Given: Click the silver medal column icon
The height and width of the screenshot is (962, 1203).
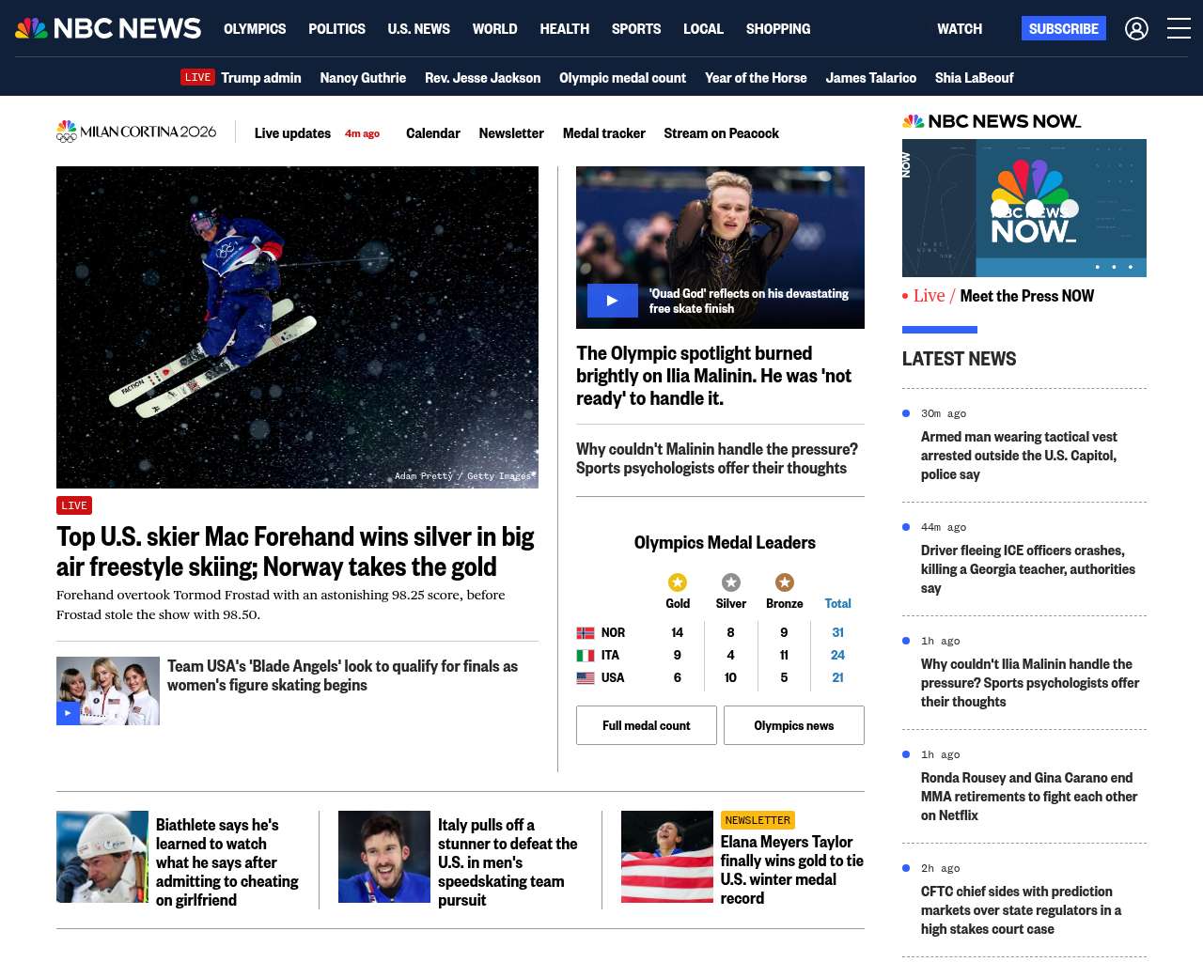Looking at the screenshot, I should point(730,582).
